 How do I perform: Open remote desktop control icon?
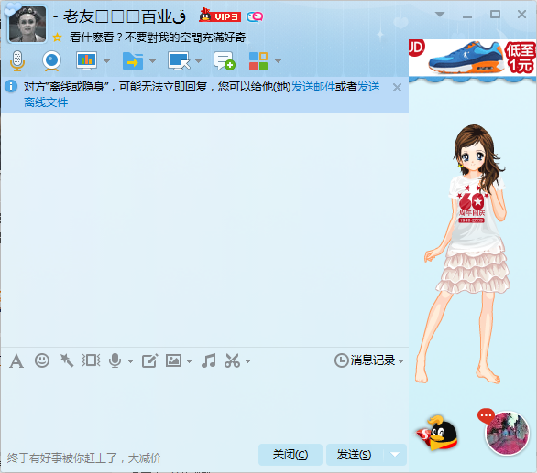pyautogui.click(x=179, y=61)
